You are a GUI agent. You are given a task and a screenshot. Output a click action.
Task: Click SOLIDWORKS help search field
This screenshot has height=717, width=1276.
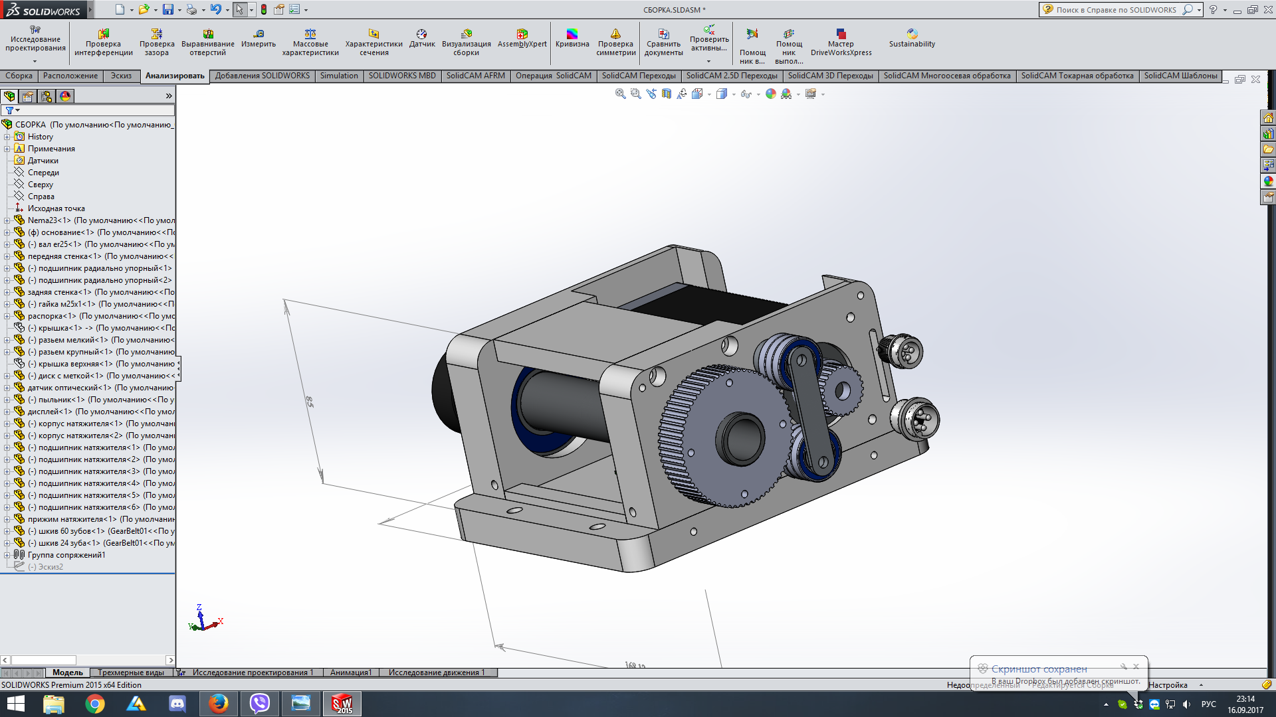tap(1116, 10)
